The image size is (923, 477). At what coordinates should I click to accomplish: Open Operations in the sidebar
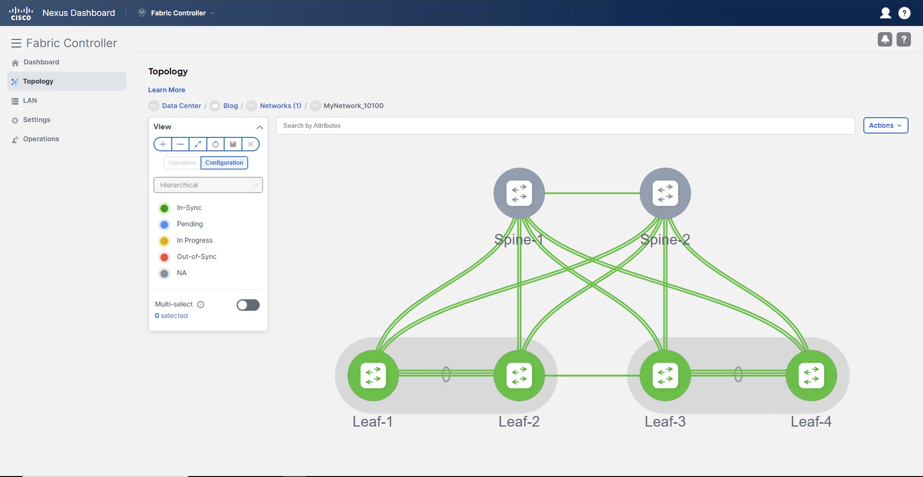[67, 139]
